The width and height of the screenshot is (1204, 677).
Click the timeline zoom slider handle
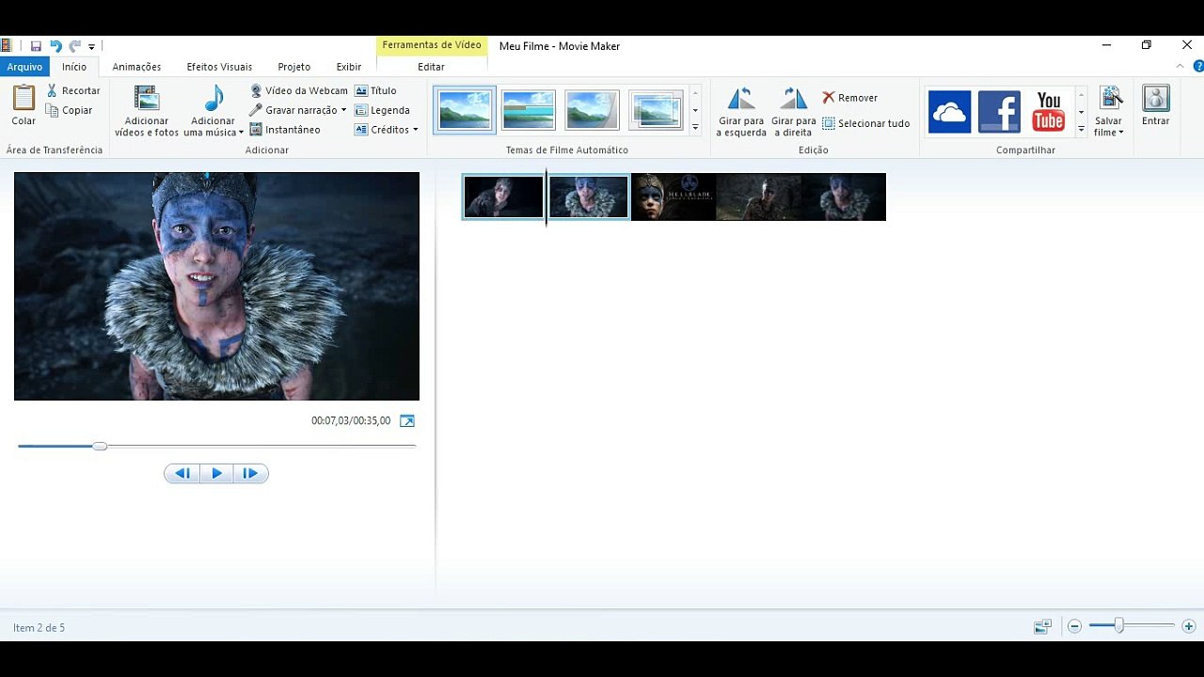(1119, 625)
